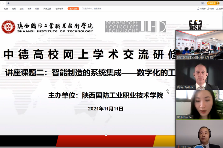Switch to the 放映 slideshow tab

(x=21, y=9)
